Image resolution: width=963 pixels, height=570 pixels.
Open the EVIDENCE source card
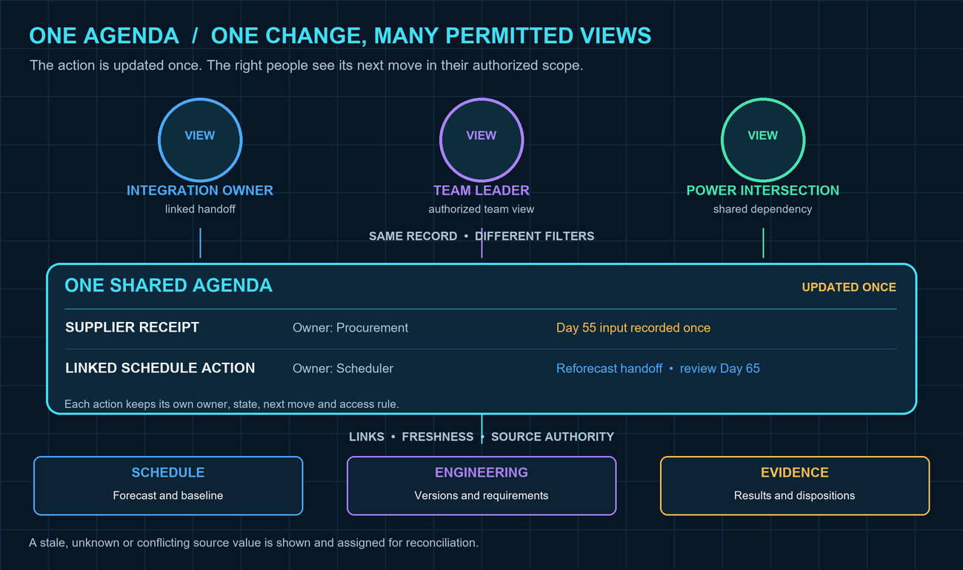(795, 486)
